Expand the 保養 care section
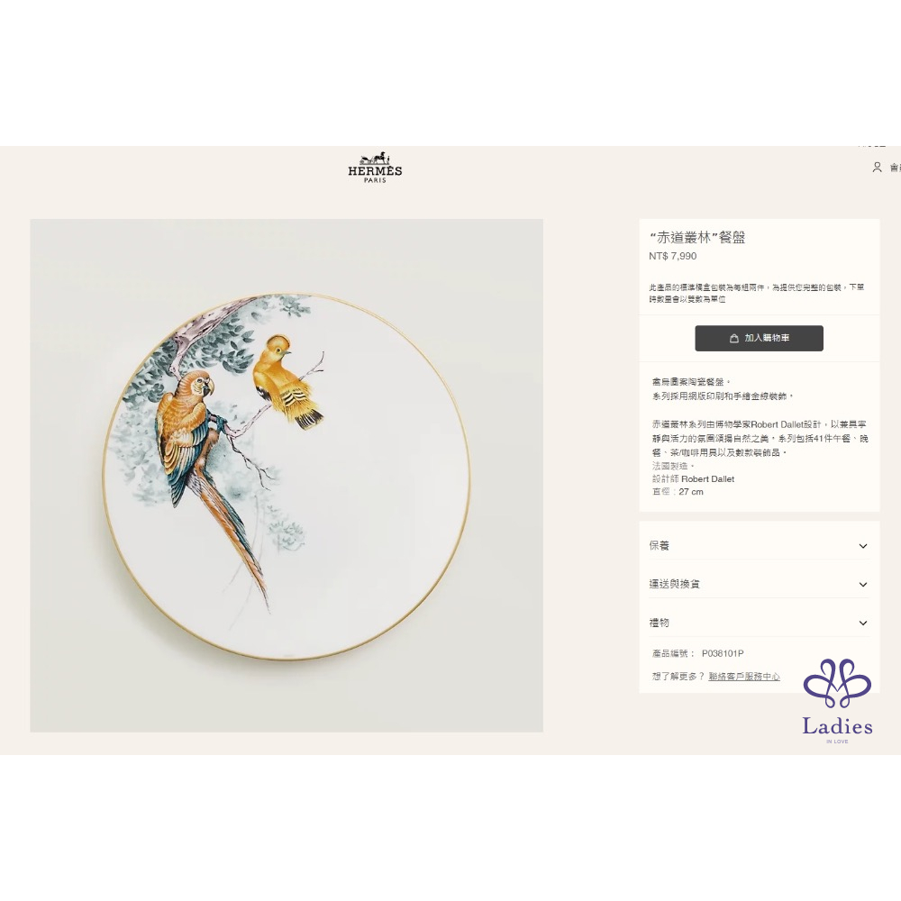901x901 pixels. (759, 546)
